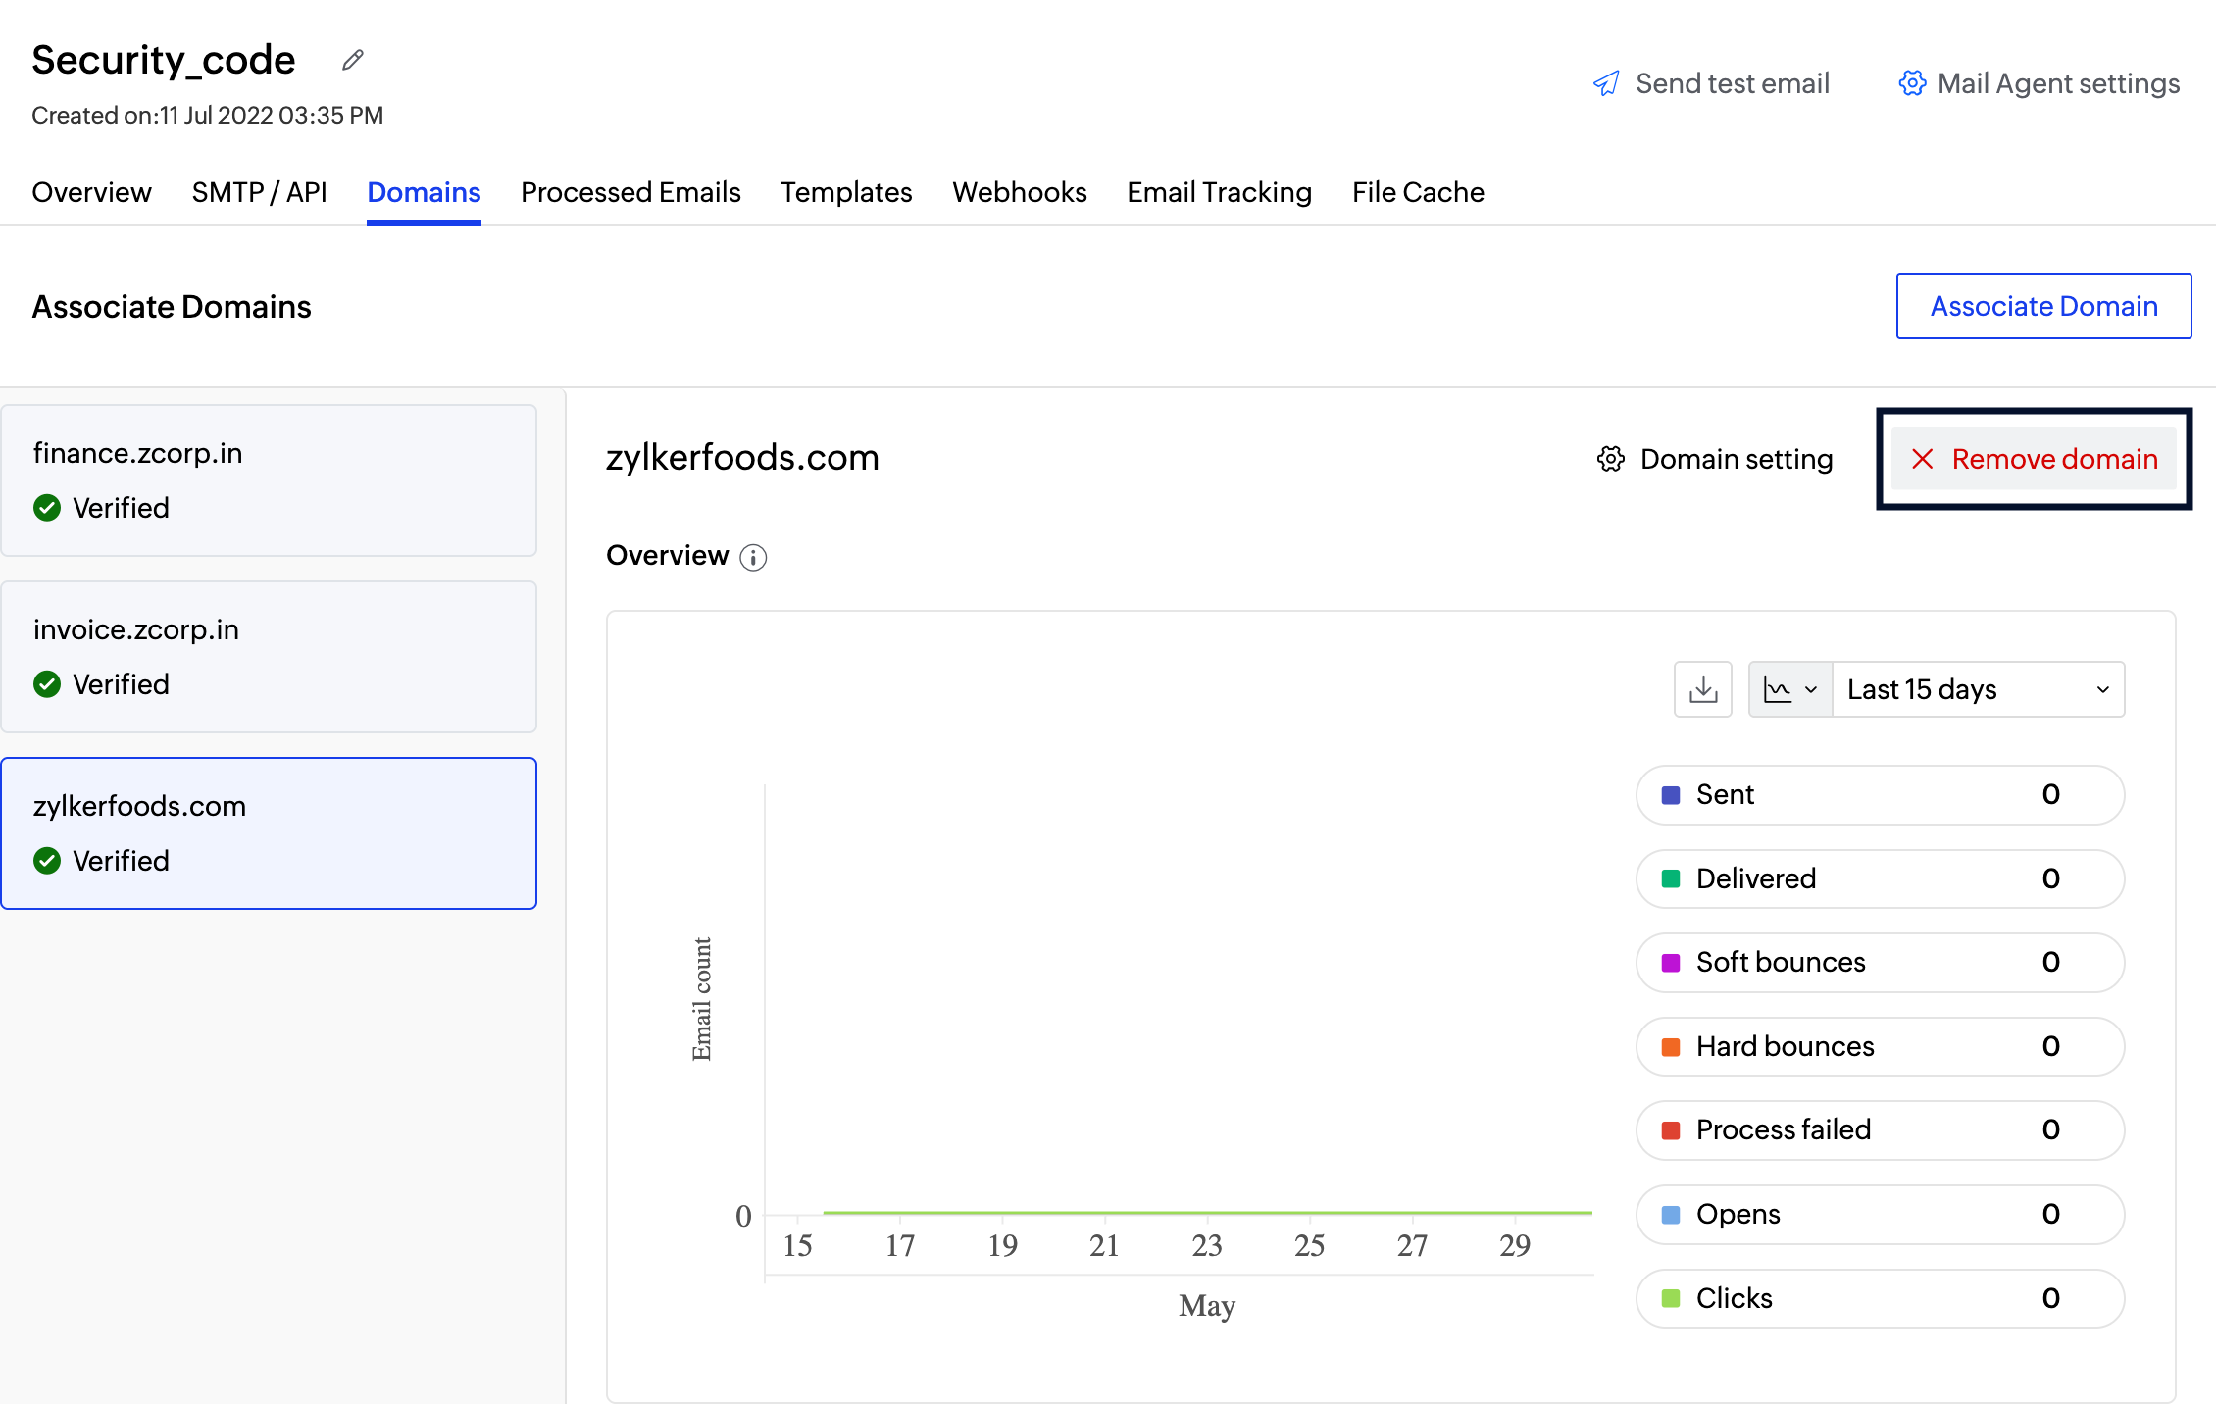Open the Email Tracking tab
The height and width of the screenshot is (1404, 2216).
[x=1219, y=192]
